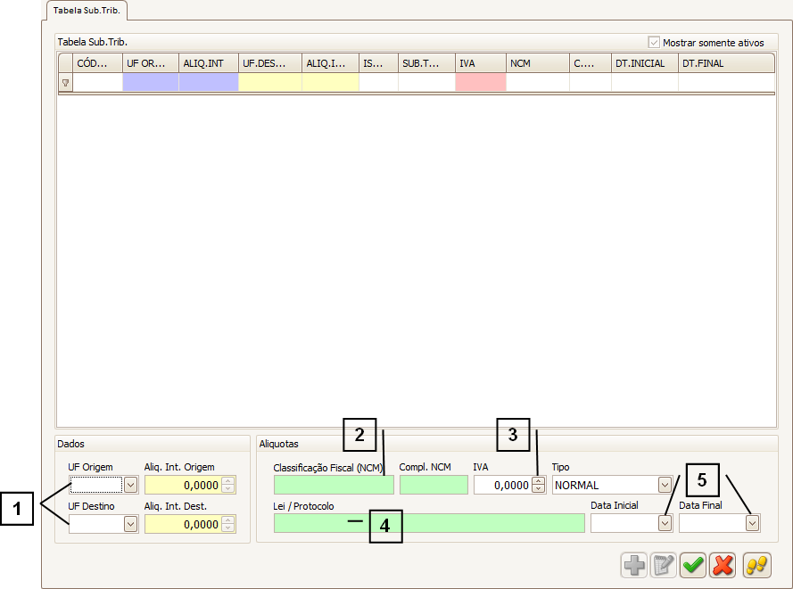Click the DT.INICIAL column header
The height and width of the screenshot is (589, 793).
pos(644,63)
